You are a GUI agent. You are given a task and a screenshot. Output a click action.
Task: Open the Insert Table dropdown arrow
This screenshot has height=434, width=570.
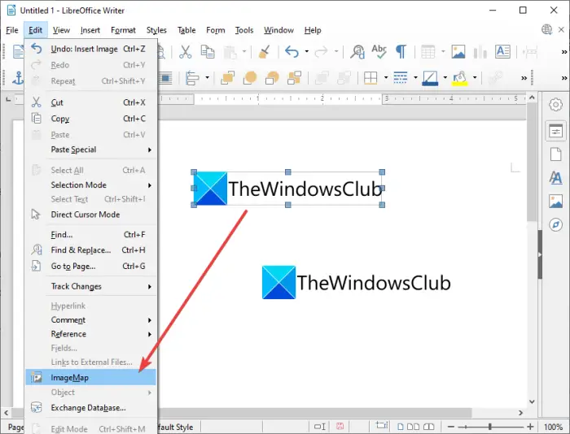coord(443,52)
